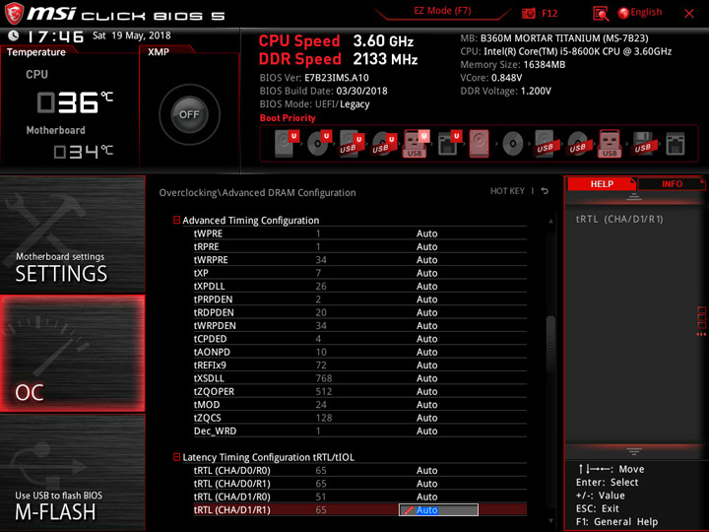709x532 pixels.
Task: Select the legacy USB floppy boot icon
Action: click(x=642, y=144)
